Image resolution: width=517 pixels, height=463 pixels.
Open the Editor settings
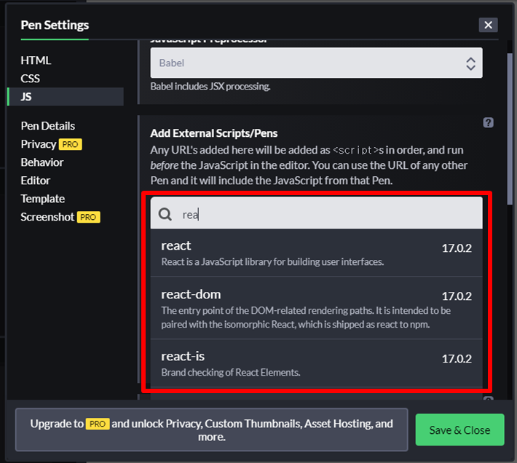35,181
